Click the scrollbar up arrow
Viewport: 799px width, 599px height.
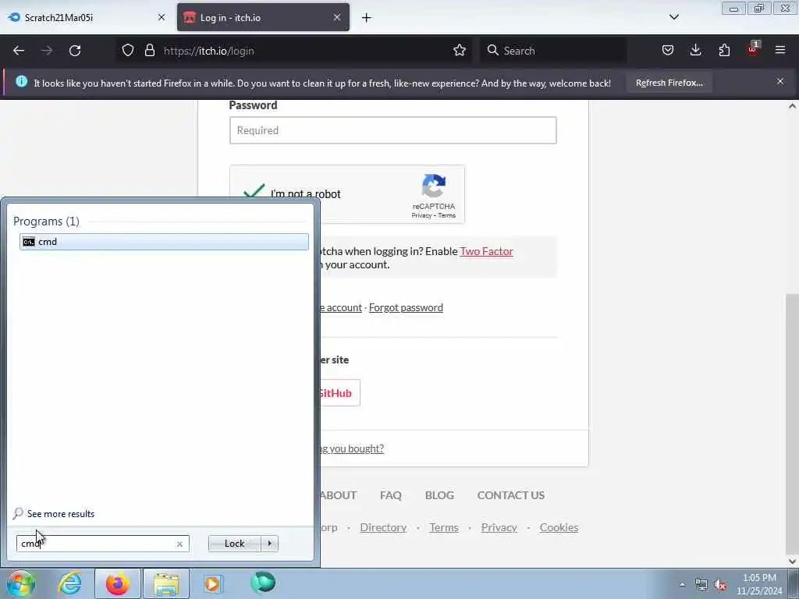[x=792, y=106]
